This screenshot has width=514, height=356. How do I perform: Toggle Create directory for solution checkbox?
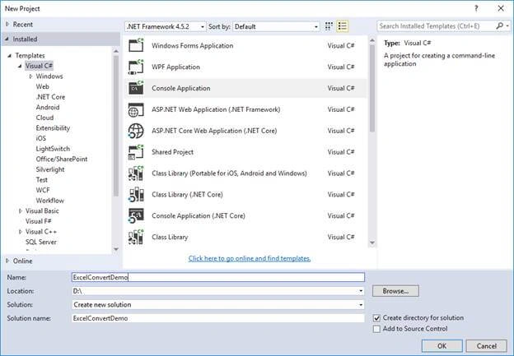click(376, 318)
